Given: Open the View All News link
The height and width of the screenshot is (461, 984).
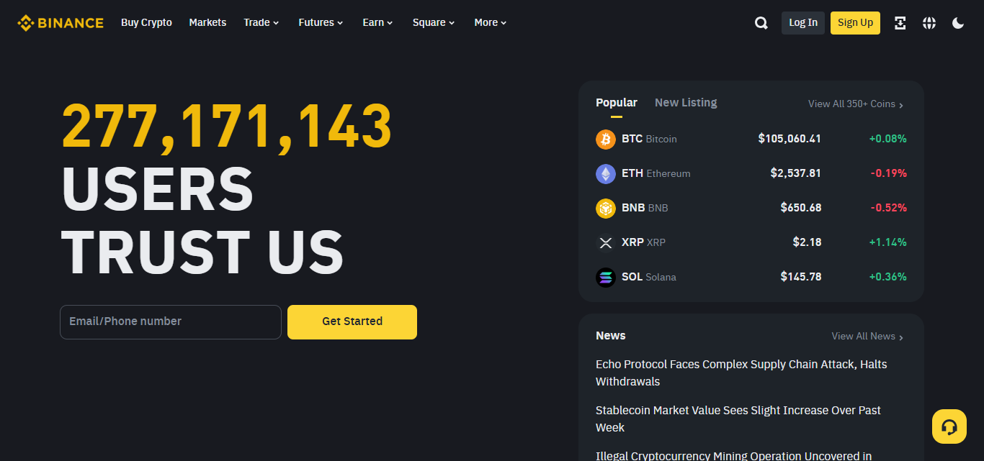Looking at the screenshot, I should point(867,337).
